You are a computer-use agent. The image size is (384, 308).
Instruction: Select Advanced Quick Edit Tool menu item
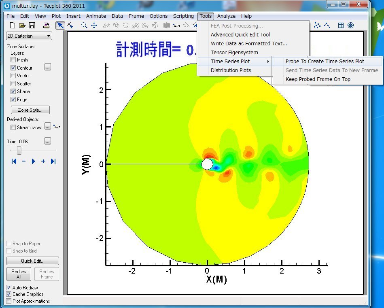(x=240, y=34)
